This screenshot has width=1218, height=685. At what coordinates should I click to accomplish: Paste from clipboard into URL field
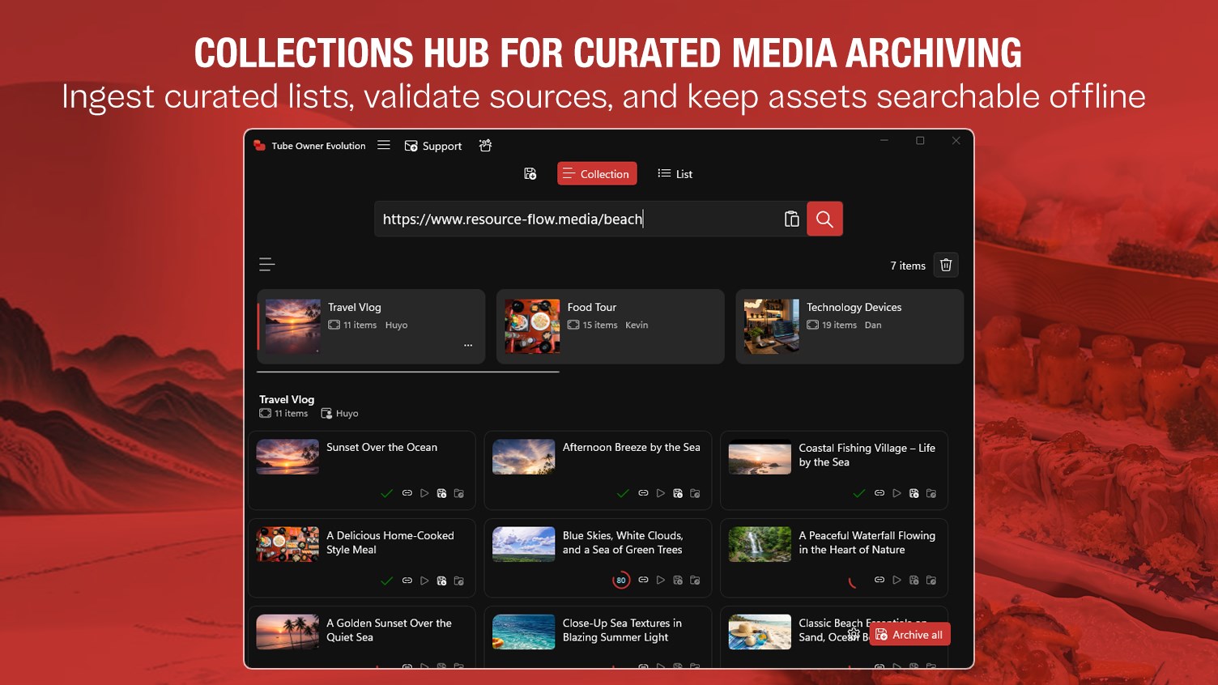pos(792,219)
